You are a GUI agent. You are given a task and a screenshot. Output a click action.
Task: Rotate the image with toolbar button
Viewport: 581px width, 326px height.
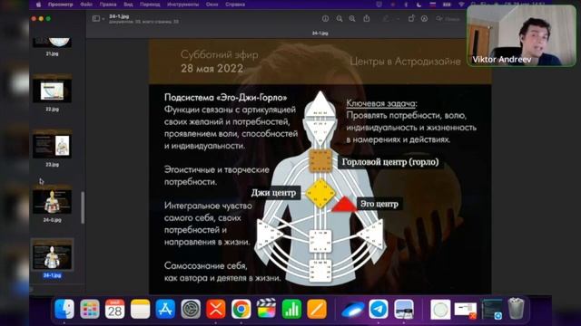pyautogui.click(x=411, y=18)
